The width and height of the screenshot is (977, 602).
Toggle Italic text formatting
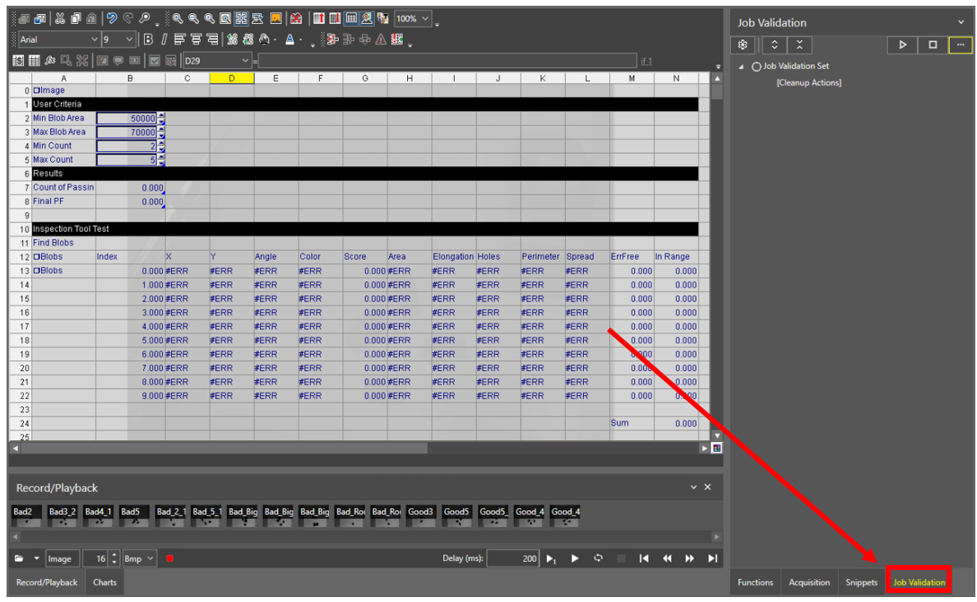(x=164, y=39)
